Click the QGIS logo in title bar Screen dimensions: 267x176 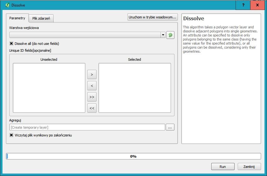[7, 5]
